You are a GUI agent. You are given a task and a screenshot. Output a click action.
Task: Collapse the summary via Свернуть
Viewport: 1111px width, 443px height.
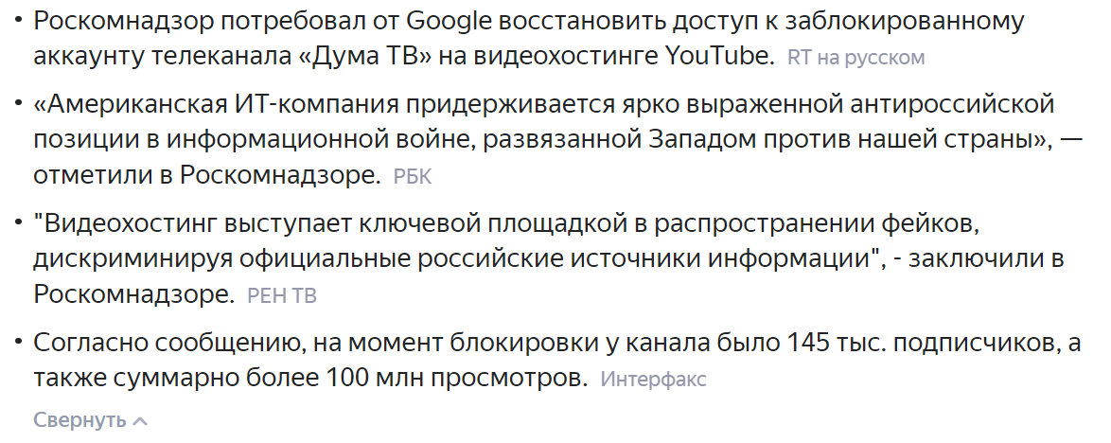coord(79,420)
